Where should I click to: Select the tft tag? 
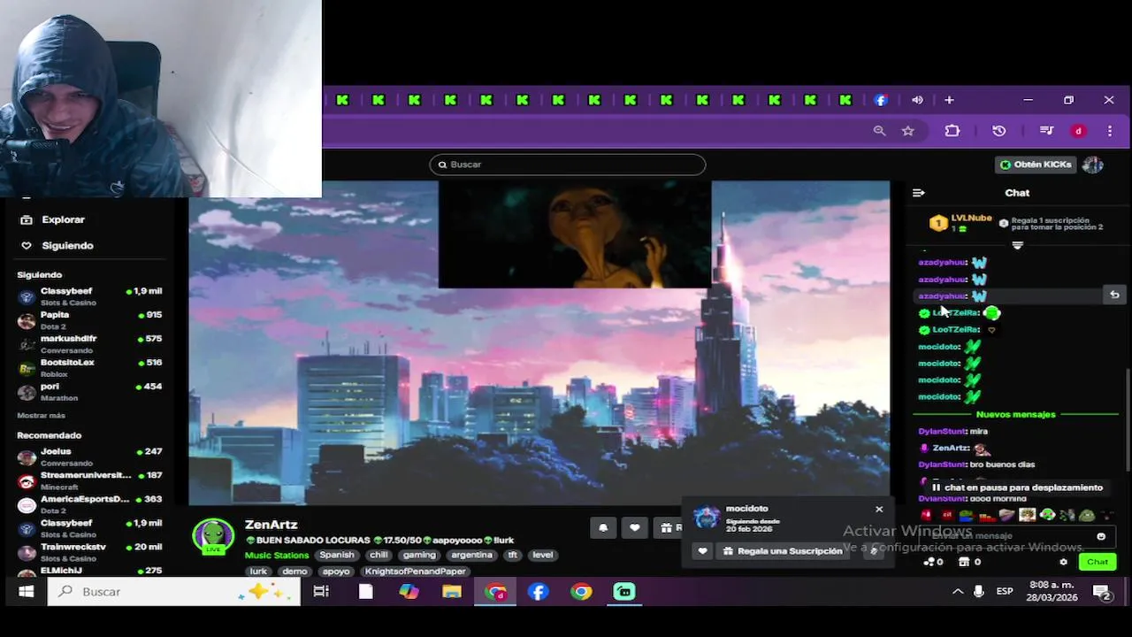[x=513, y=556]
